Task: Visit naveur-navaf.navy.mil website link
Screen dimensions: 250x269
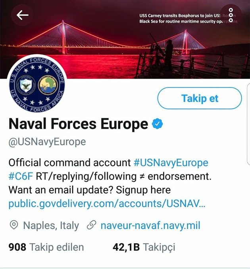Action: [x=150, y=225]
